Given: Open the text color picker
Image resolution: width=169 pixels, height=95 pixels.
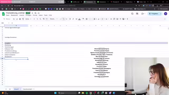Looking at the screenshot, I should tap(79, 19).
